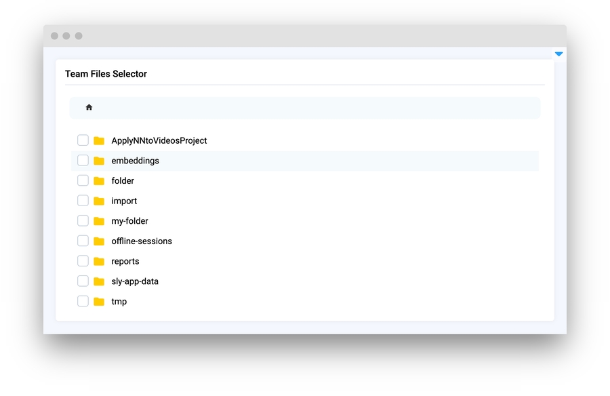Select the my-folder checkbox
The height and width of the screenshot is (396, 610).
83,221
